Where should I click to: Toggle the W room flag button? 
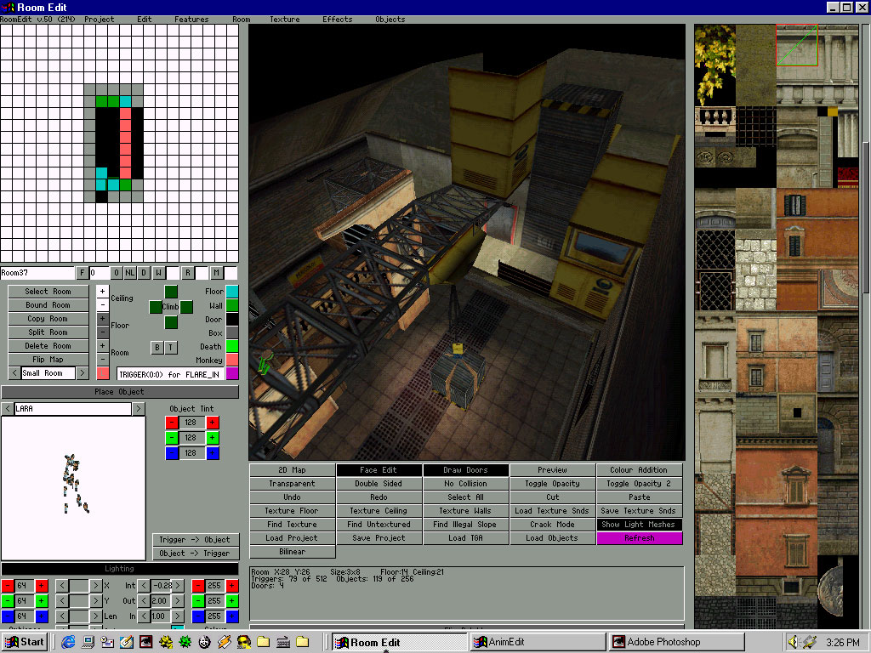click(158, 273)
